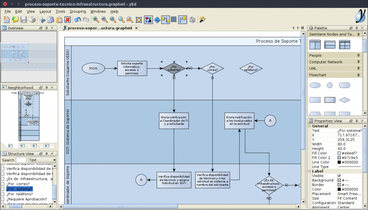Open the Tools menu
This screenshot has height=210, width=368.
[60, 11]
